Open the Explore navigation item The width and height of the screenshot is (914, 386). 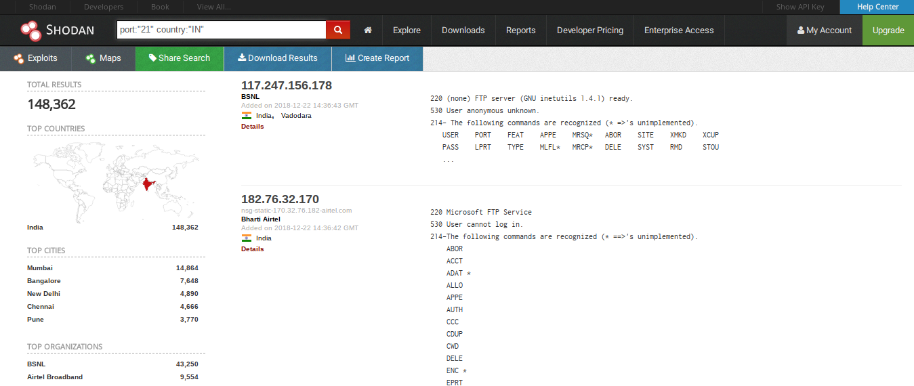407,30
